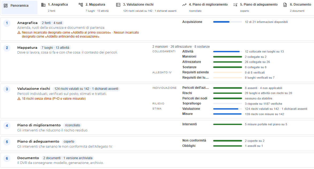
Task: Click the 'riconciliato' status chip
Action: (x=72, y=125)
